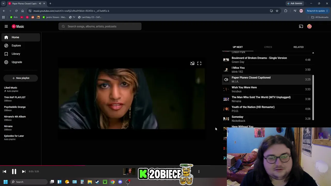Open Chrome's tab search dropdown

tap(3, 3)
